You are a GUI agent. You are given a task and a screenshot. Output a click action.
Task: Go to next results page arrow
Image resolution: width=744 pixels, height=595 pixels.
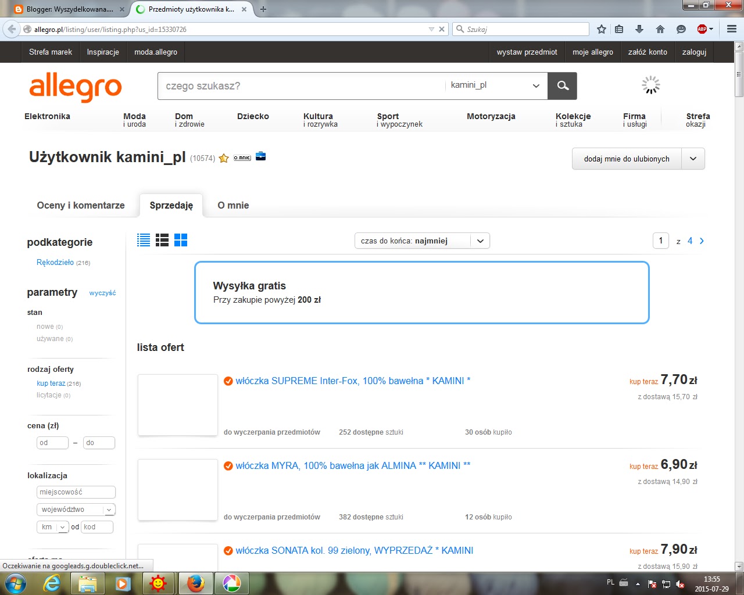[702, 241]
